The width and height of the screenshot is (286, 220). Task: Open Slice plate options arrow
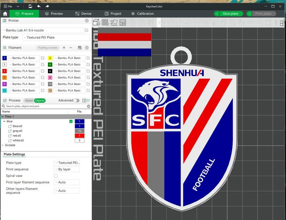tap(217, 14)
